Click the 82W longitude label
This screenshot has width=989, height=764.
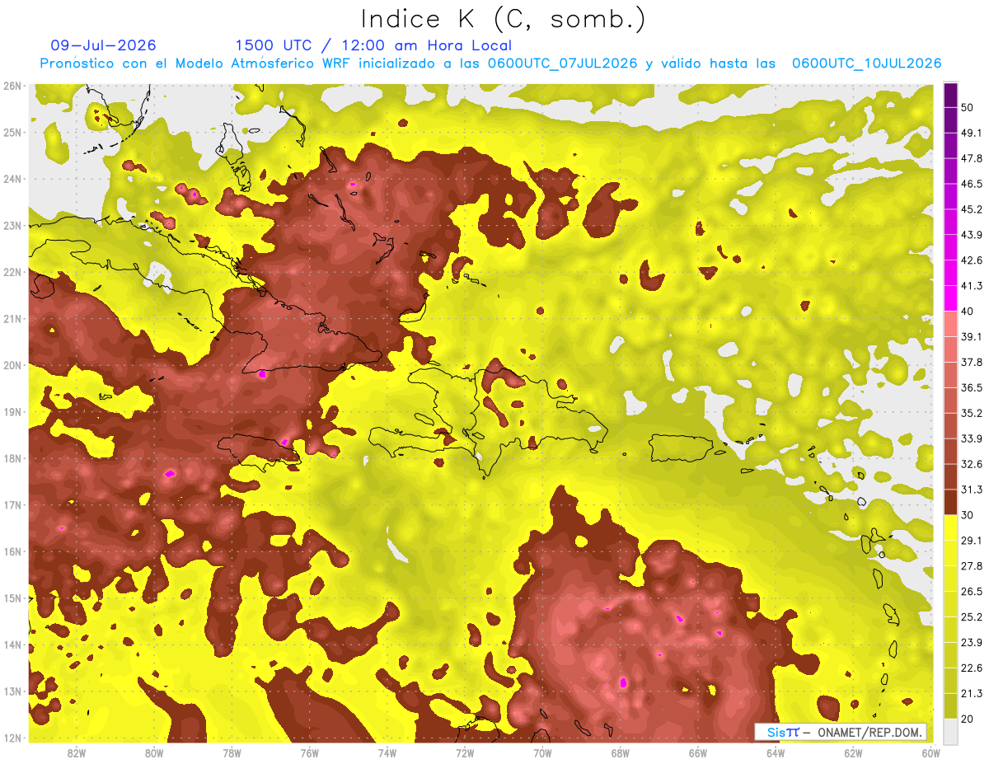tap(77, 752)
